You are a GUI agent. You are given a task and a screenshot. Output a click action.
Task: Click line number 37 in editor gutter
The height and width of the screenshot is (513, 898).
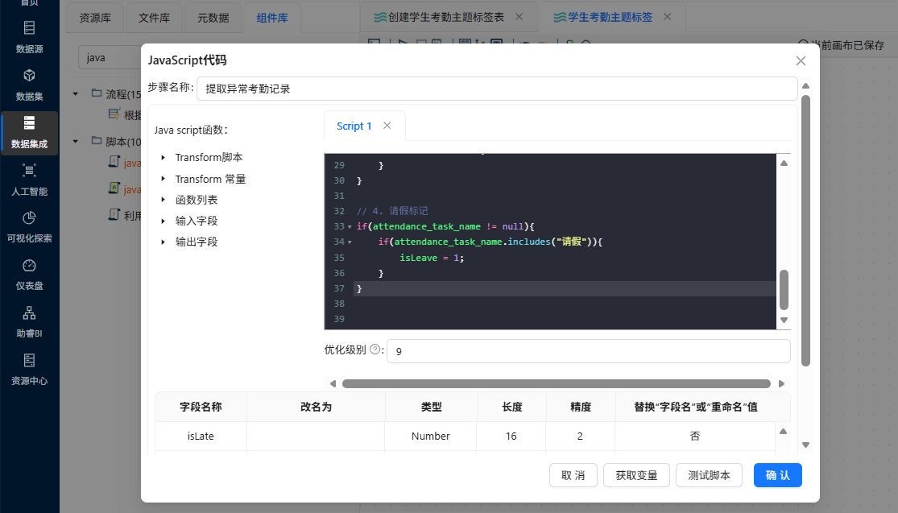[339, 288]
